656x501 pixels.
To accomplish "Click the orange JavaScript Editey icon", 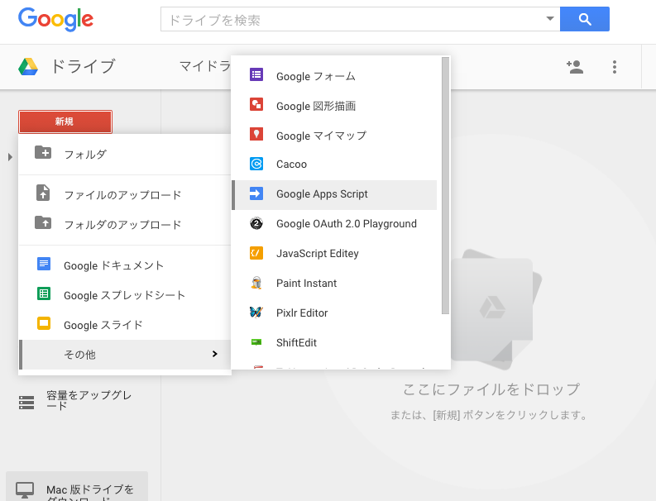I will [x=256, y=253].
